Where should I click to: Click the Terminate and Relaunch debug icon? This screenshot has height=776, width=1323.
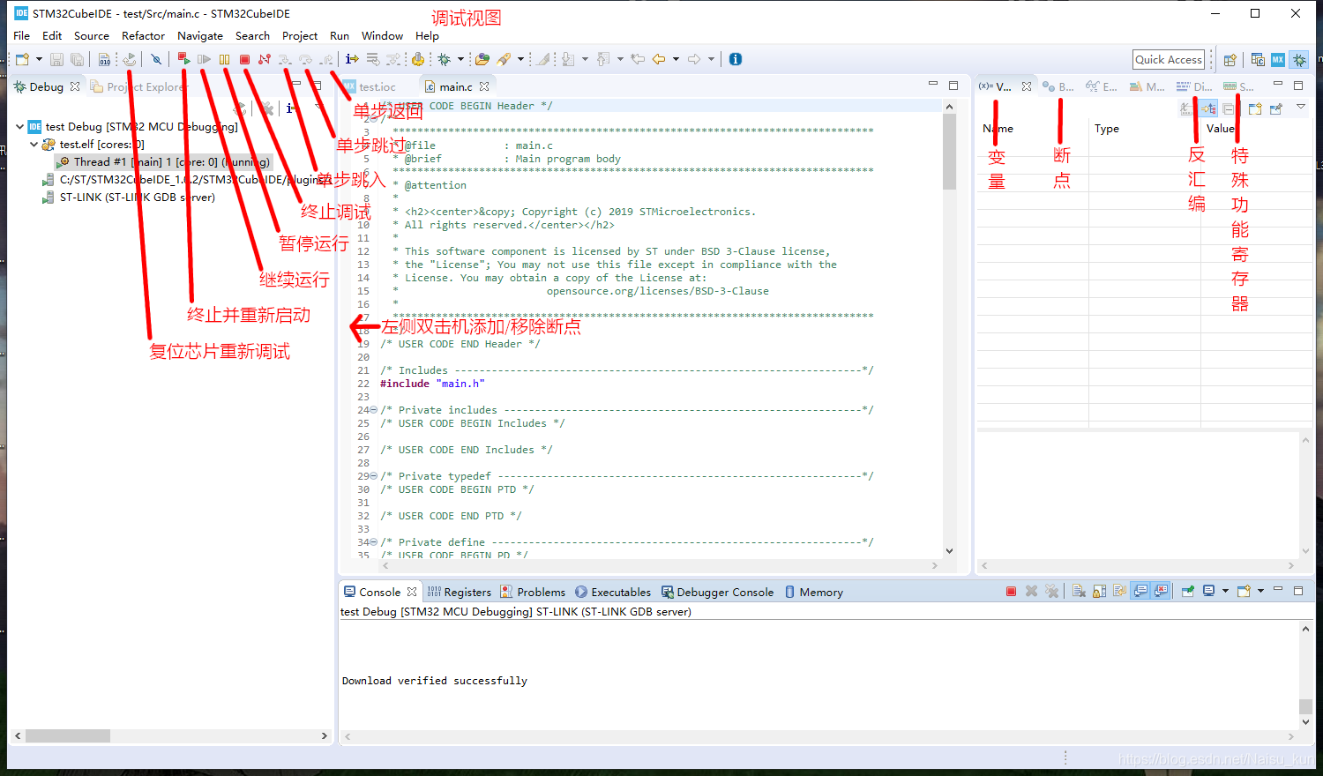point(184,59)
